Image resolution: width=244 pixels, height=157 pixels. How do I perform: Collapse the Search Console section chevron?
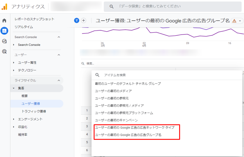59,37
